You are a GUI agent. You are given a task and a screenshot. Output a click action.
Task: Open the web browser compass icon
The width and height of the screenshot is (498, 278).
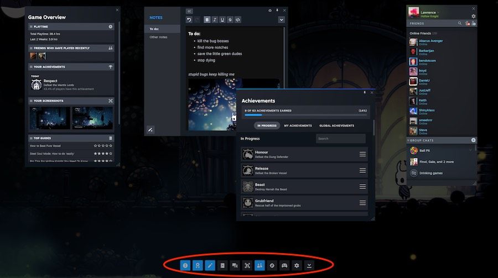coord(272,265)
